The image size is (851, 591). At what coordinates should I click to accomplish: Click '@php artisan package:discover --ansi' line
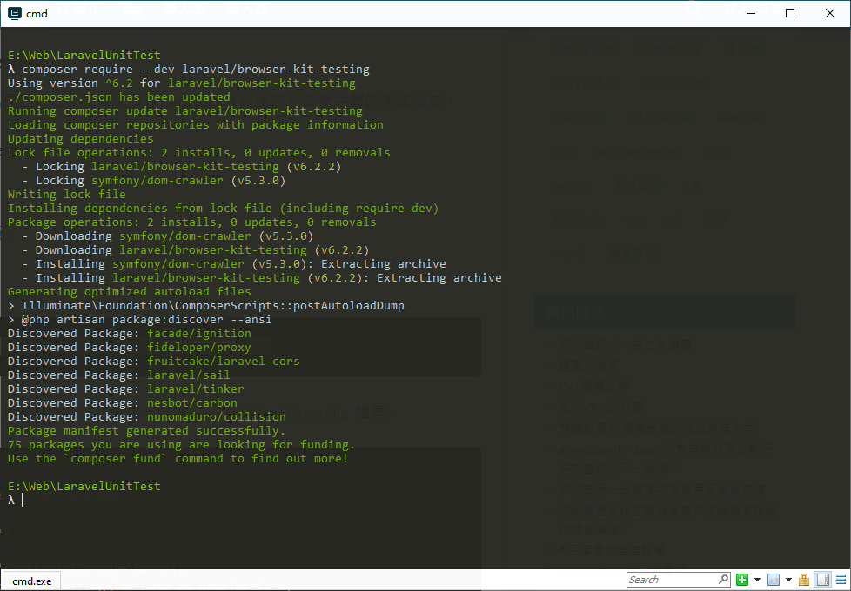coord(146,319)
